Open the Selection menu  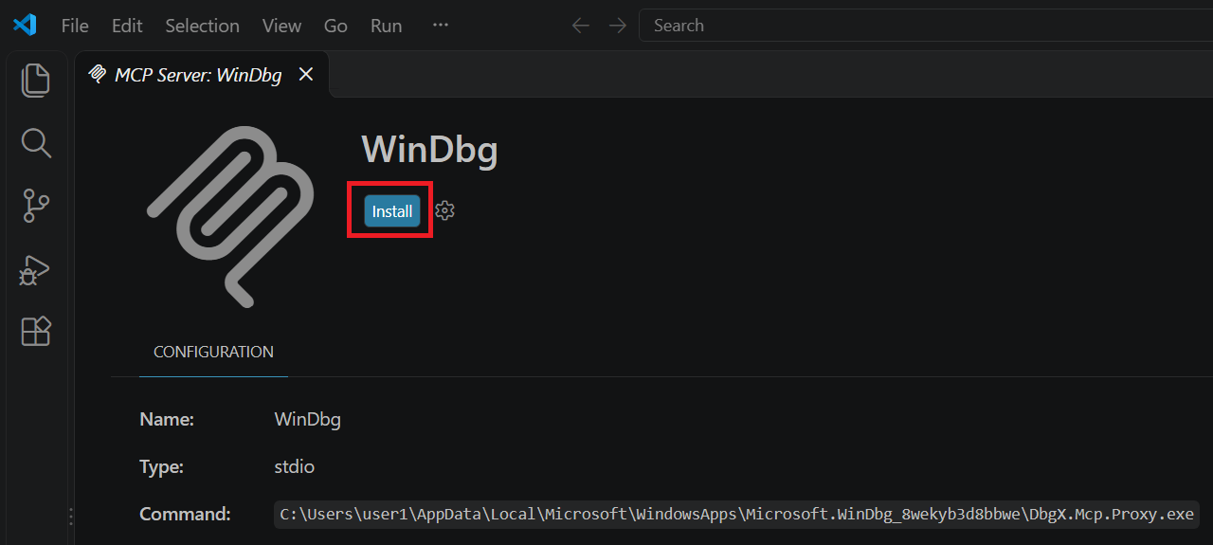(203, 26)
